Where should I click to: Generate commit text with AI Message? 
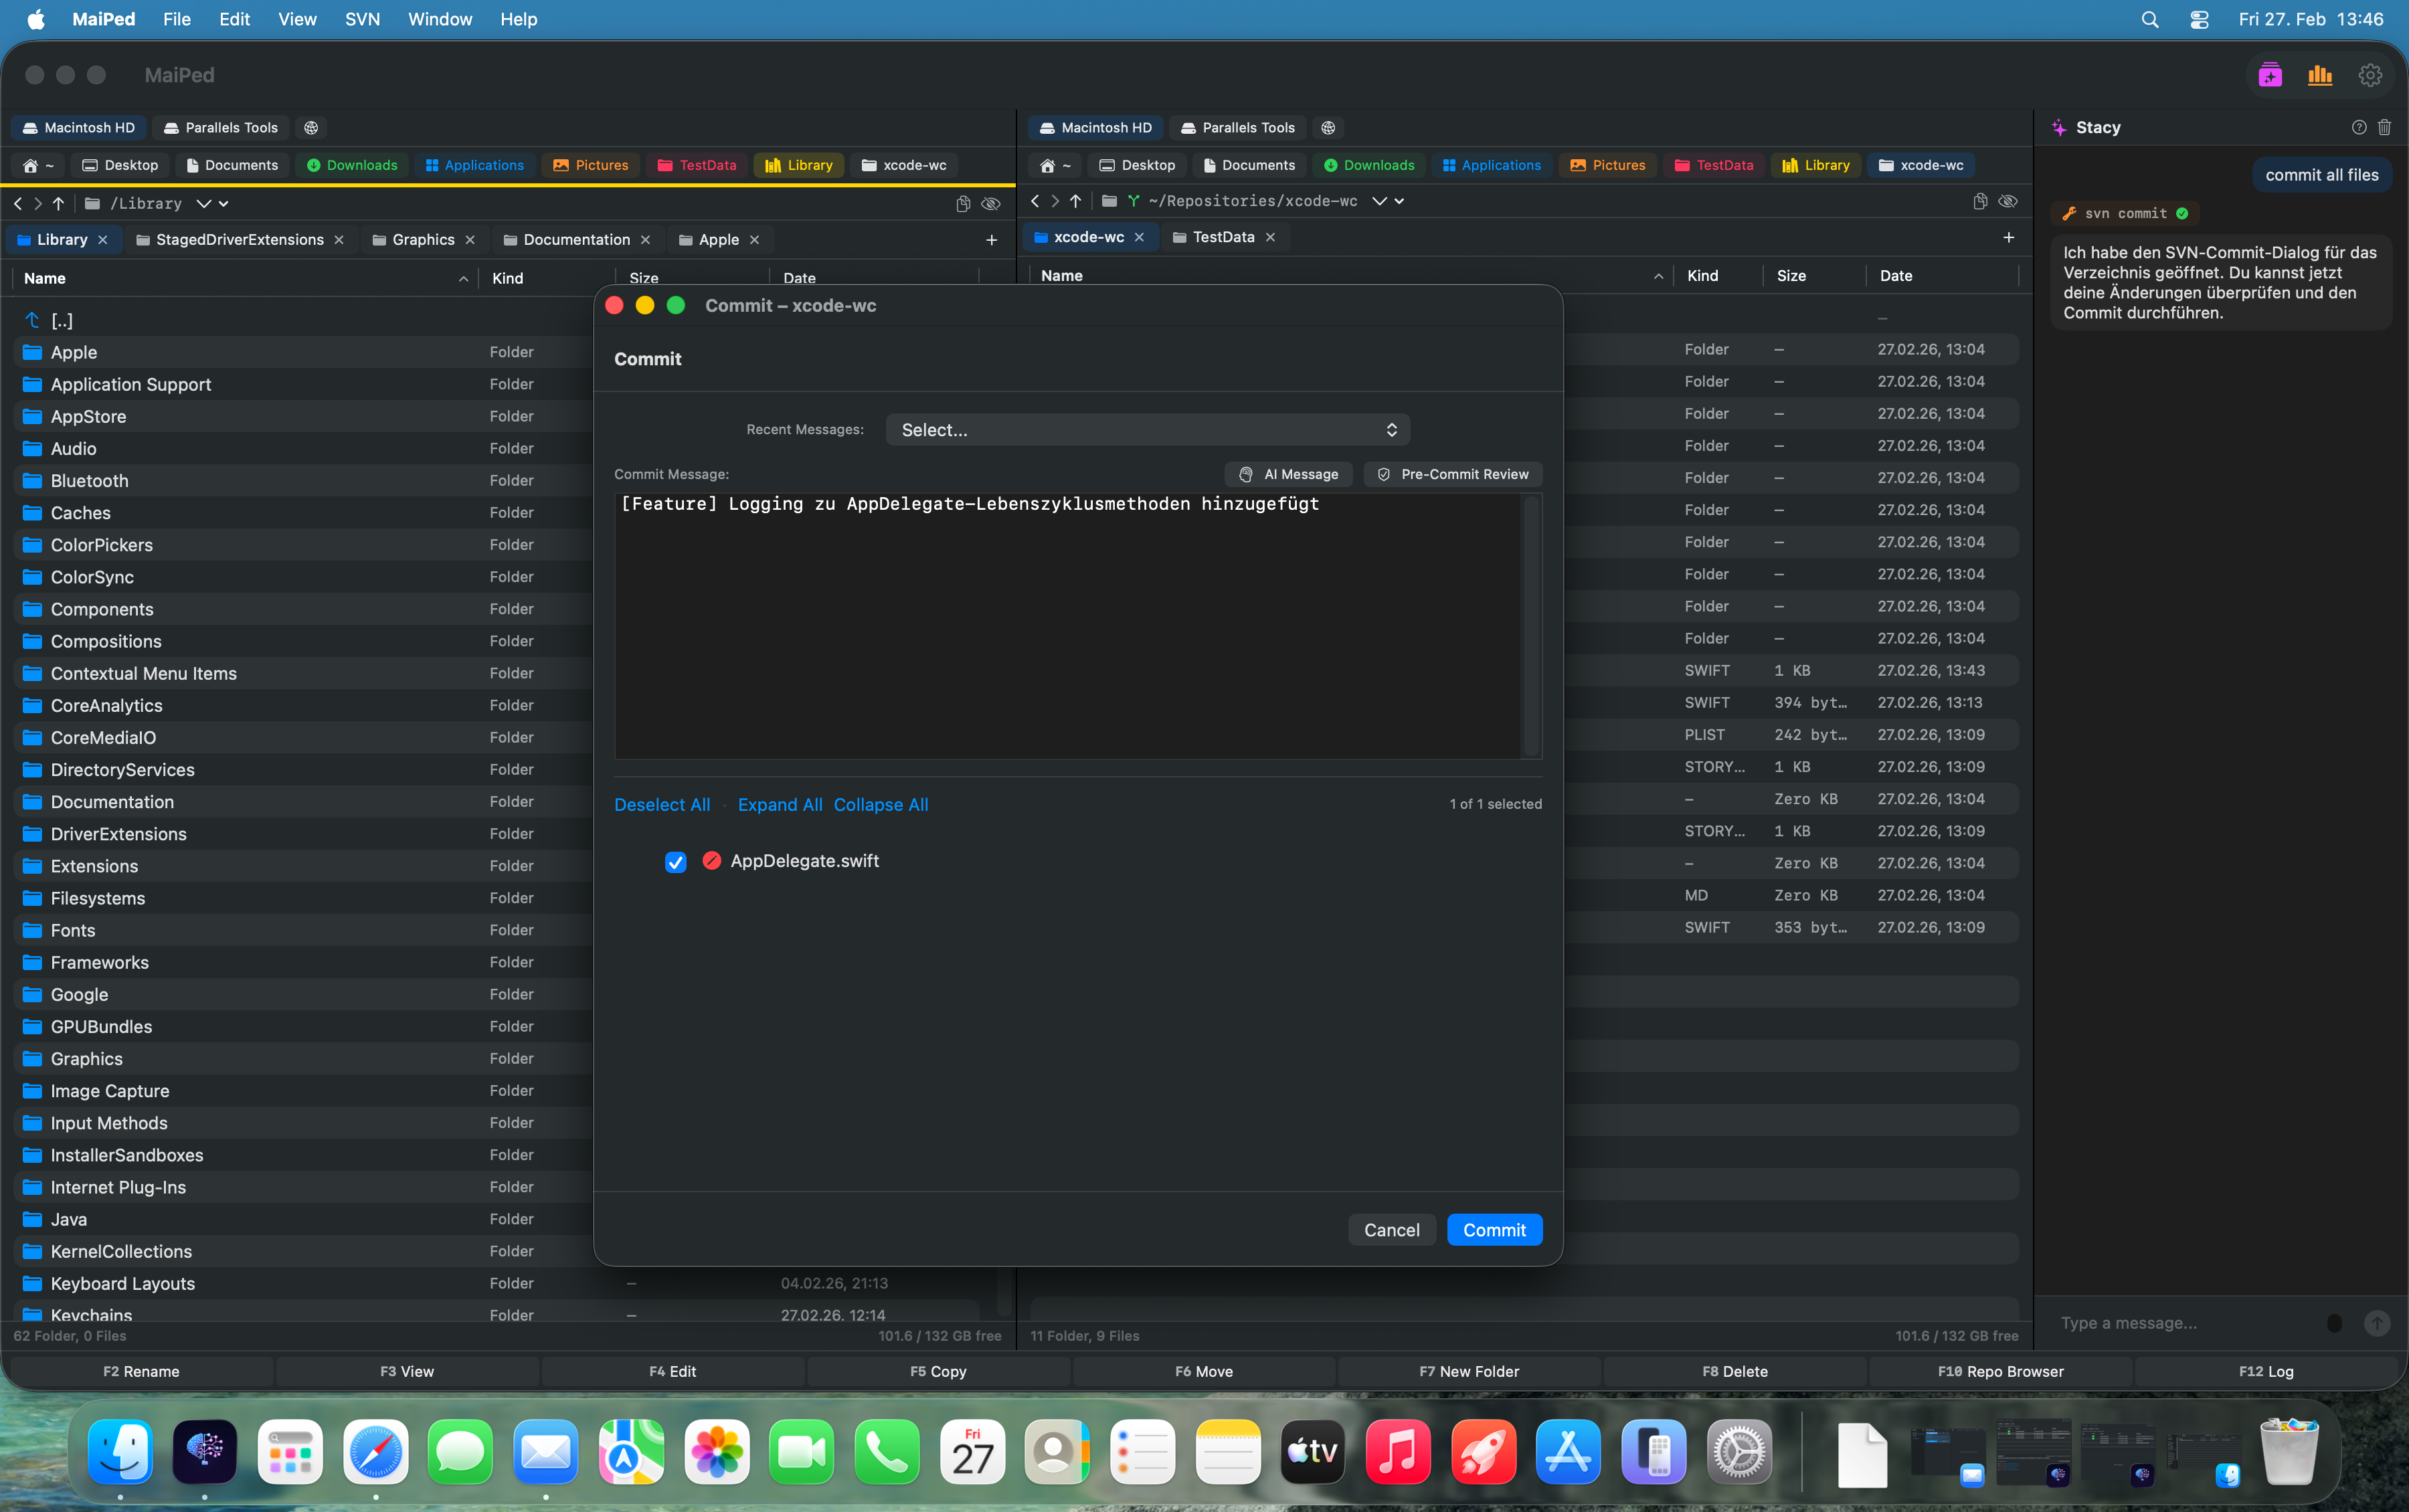click(1287, 474)
